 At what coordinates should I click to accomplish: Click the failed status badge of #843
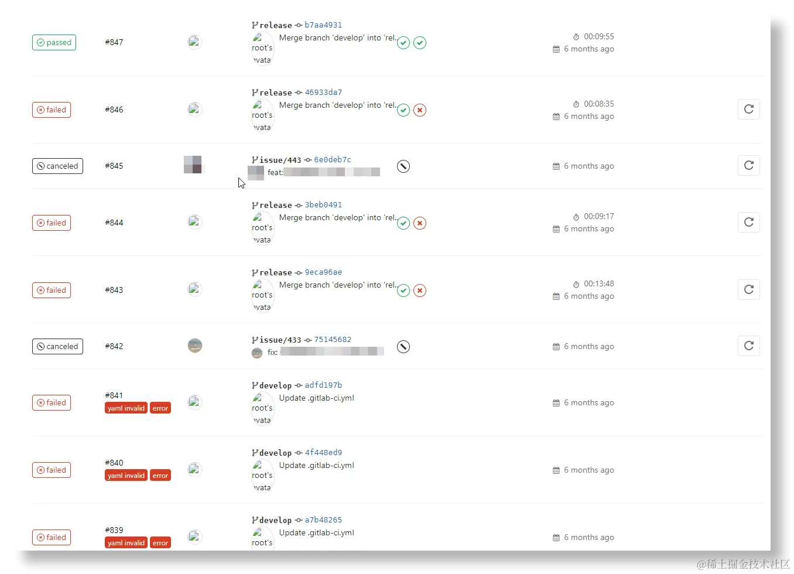point(52,290)
